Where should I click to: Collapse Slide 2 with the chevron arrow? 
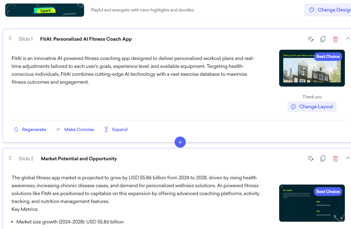point(348,158)
